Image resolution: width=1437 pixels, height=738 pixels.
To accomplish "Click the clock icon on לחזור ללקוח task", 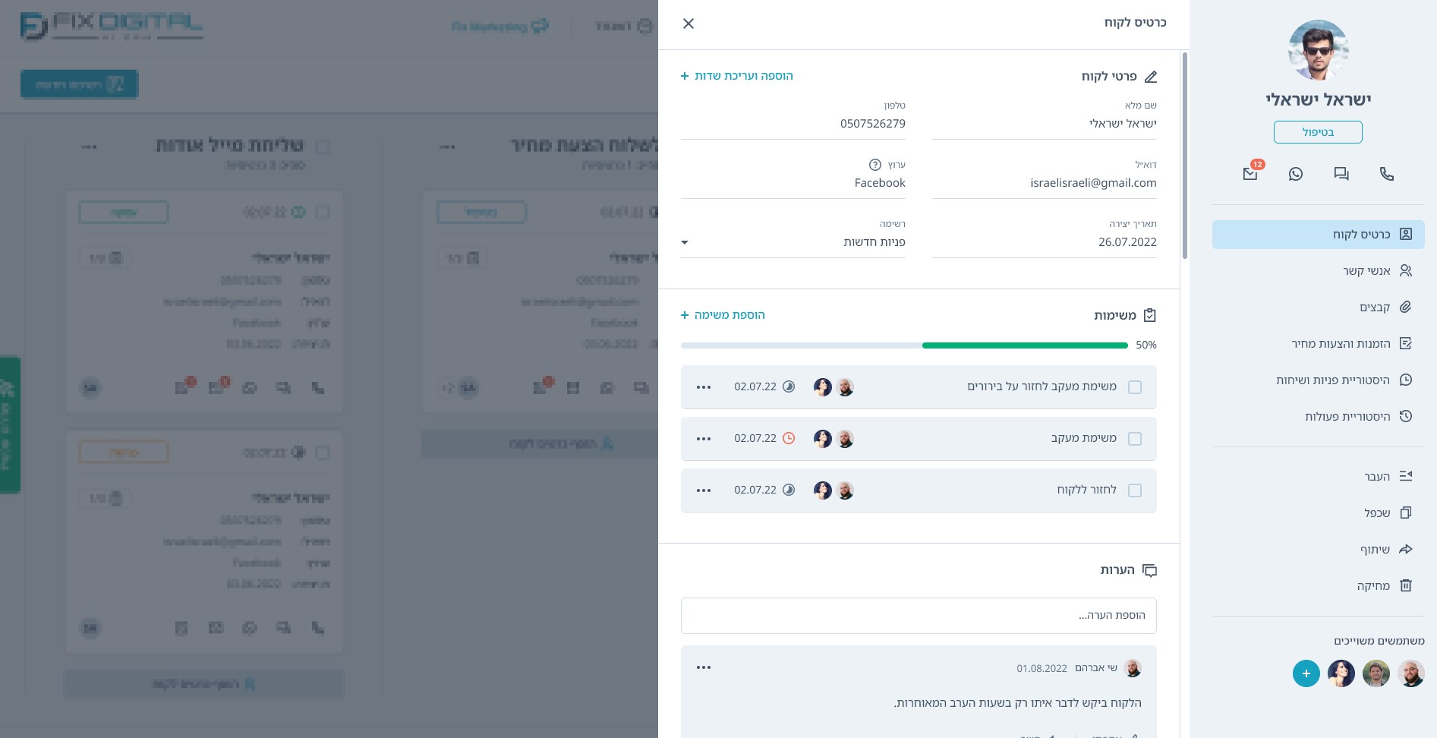I will (789, 490).
